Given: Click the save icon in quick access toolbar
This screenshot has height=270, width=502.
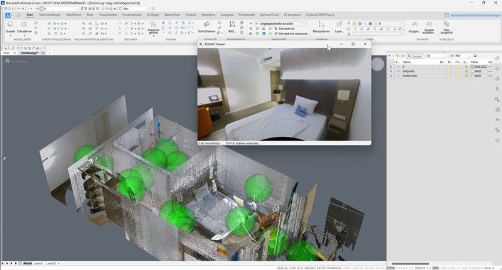Looking at the screenshot, I should point(5,9).
